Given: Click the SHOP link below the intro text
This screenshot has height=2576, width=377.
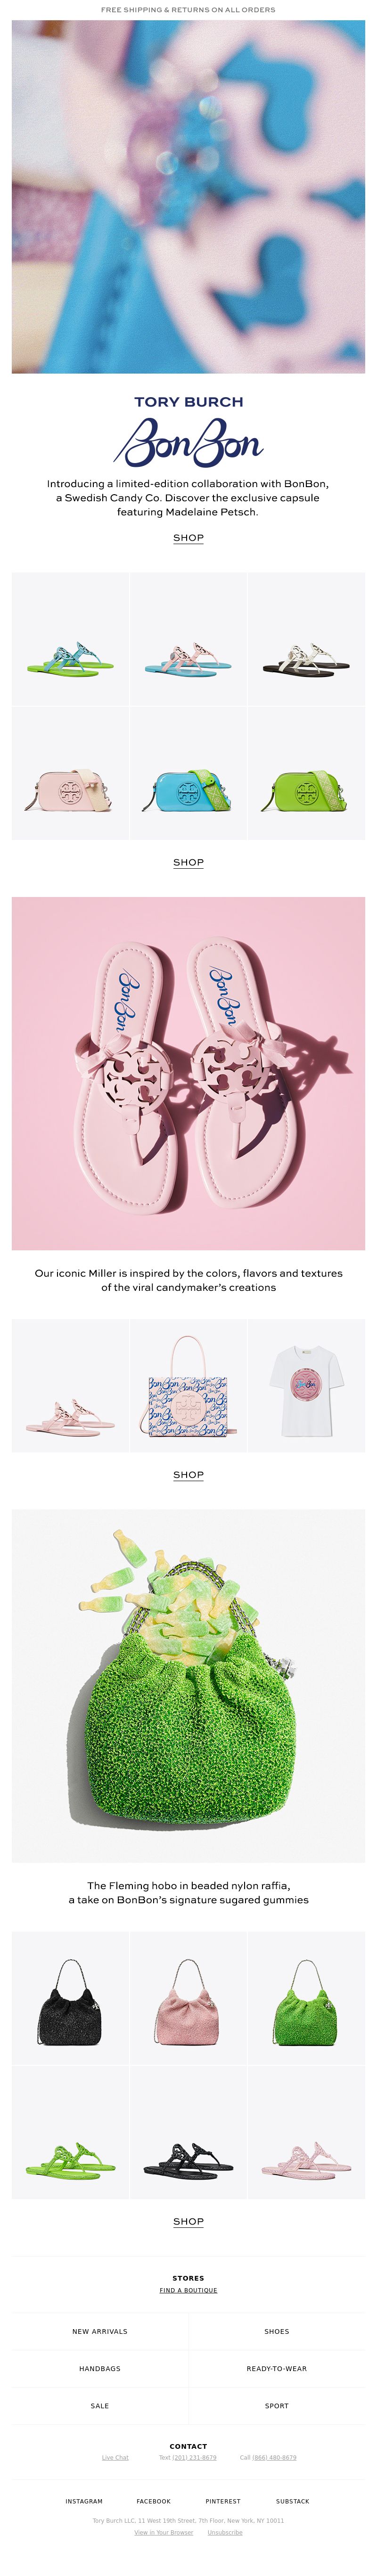Looking at the screenshot, I should click(x=188, y=538).
